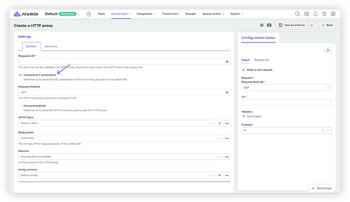The image size is (350, 202).
Task: Select the Input tab
Action: (246, 60)
